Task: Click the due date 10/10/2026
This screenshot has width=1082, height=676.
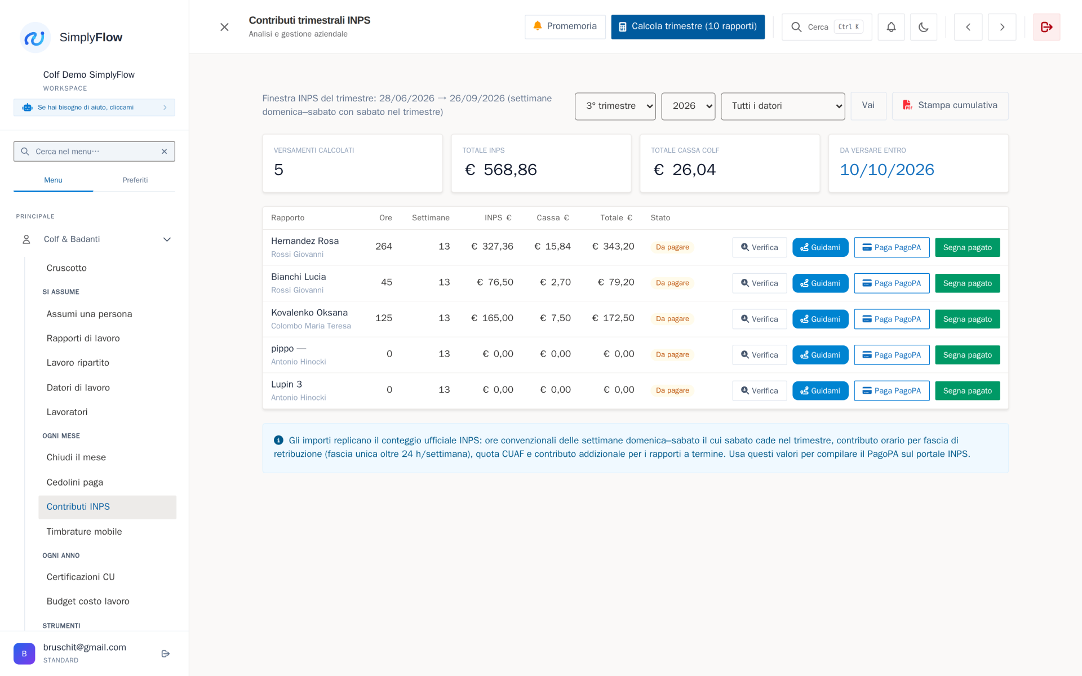Action: [x=887, y=170]
